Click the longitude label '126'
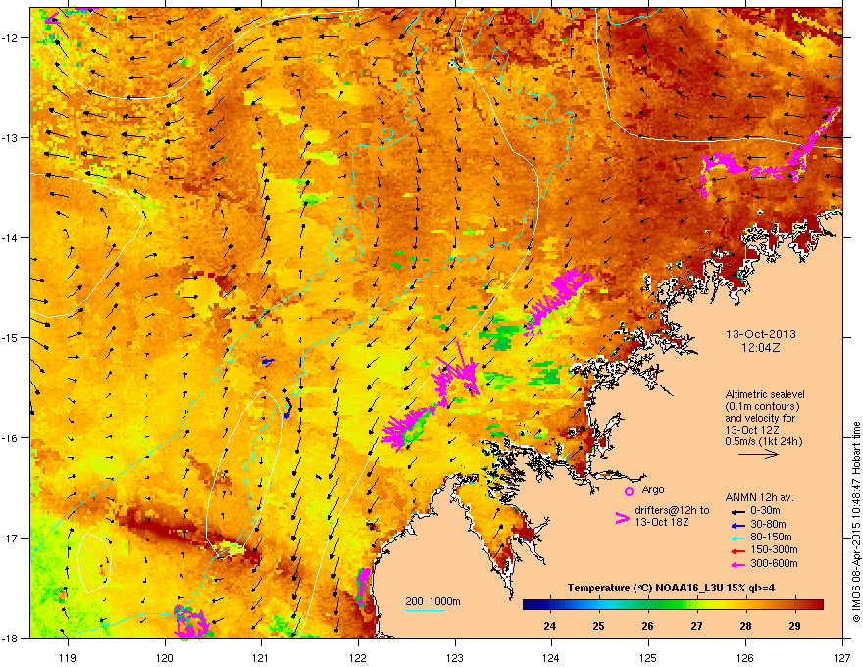This screenshot has height=667, width=863. [x=745, y=658]
